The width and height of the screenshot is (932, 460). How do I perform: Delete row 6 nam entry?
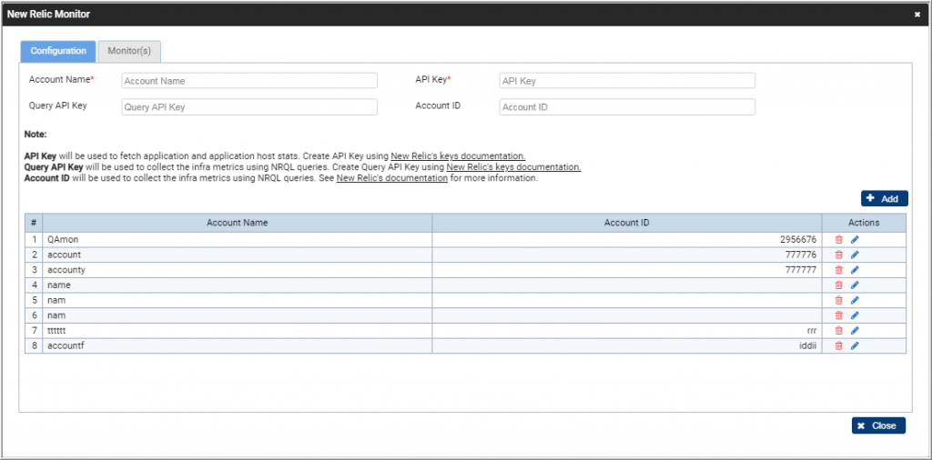coord(838,315)
